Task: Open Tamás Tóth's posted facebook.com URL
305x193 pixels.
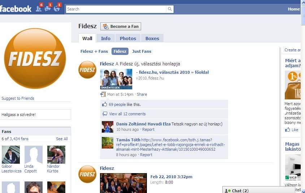Action: point(170,145)
